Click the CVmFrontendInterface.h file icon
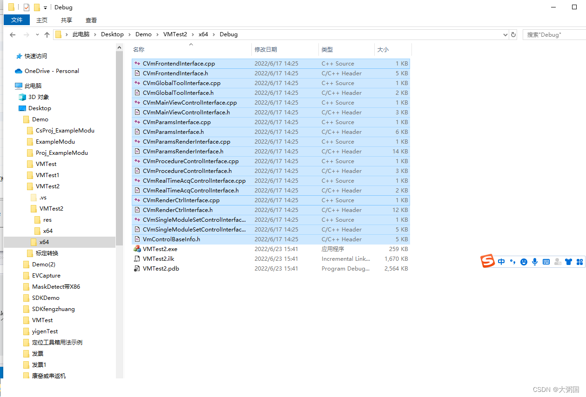Image resolution: width=586 pixels, height=397 pixels. point(137,73)
